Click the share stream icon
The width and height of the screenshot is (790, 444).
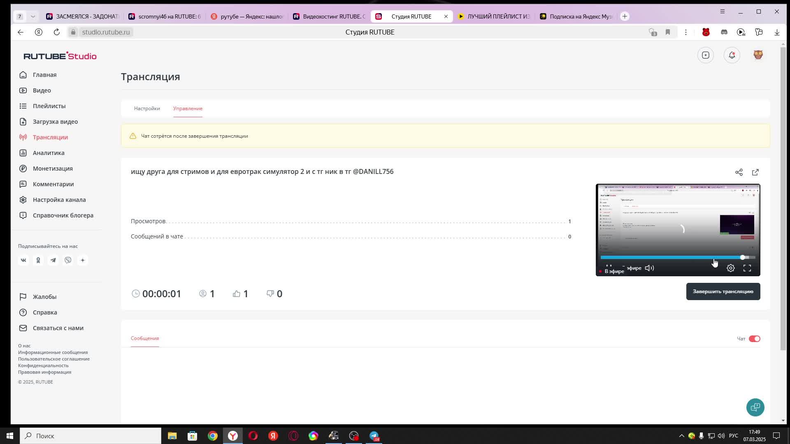point(739,172)
